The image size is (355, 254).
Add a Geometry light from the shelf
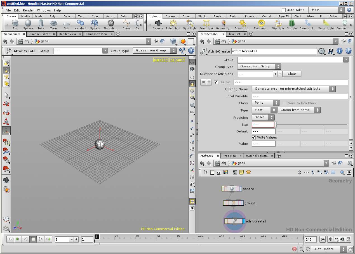[x=224, y=25]
